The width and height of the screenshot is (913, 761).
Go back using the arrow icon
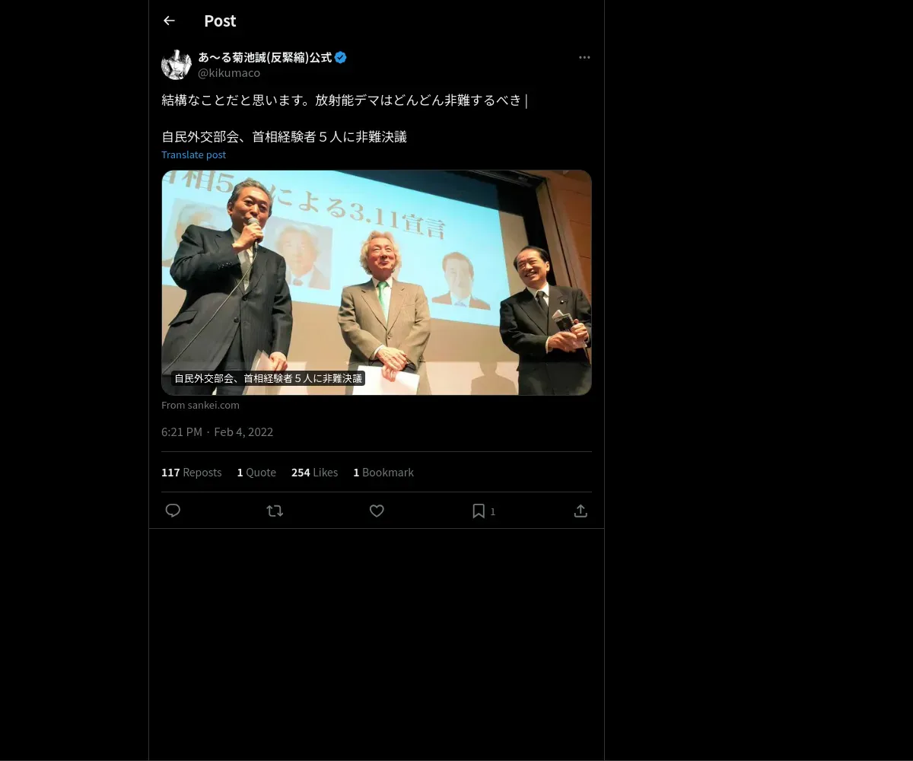pos(169,21)
